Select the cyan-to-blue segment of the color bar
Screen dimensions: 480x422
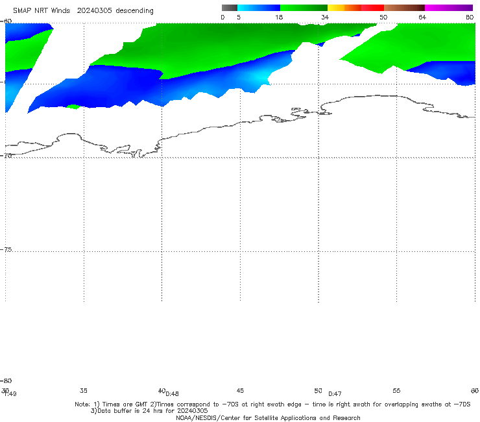tap(259, 8)
